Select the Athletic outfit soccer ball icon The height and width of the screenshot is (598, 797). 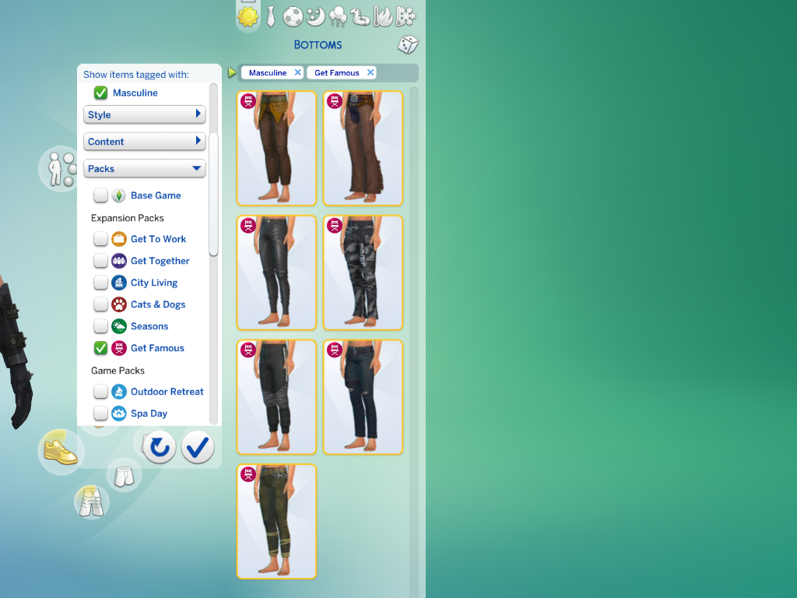point(293,16)
